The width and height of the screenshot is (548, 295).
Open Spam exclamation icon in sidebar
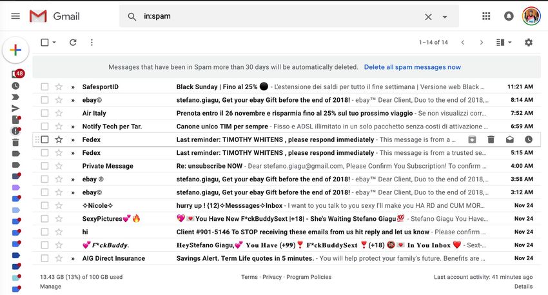[15, 131]
